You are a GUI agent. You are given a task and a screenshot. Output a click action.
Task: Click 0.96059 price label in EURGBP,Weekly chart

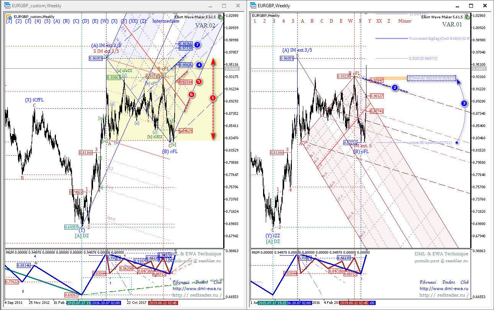click(287, 59)
